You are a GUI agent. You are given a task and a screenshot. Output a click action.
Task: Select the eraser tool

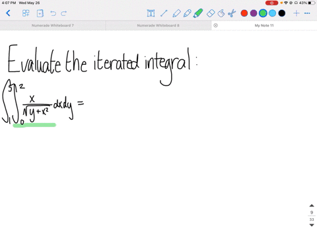click(x=211, y=13)
